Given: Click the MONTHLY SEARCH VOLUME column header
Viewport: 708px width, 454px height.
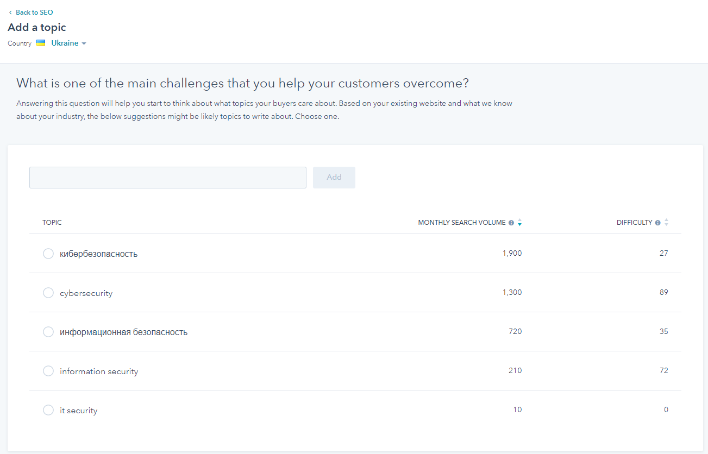Looking at the screenshot, I should (x=462, y=223).
